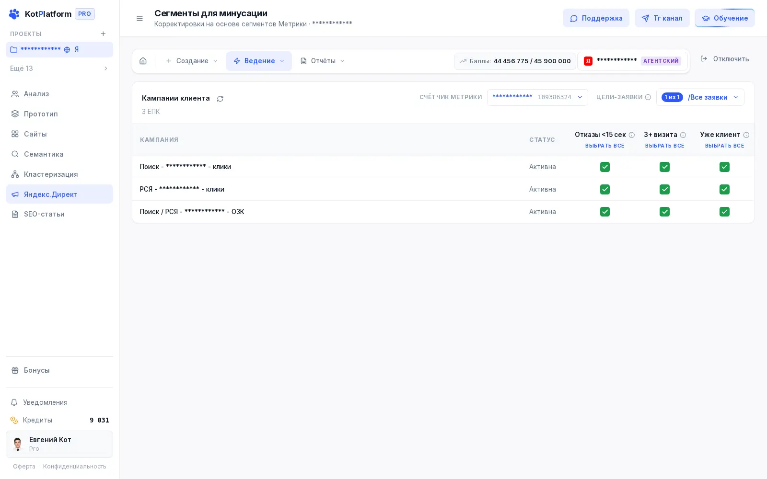Screen dimensions: 767x479
Task: Open the Семантика section
Action: click(59, 154)
